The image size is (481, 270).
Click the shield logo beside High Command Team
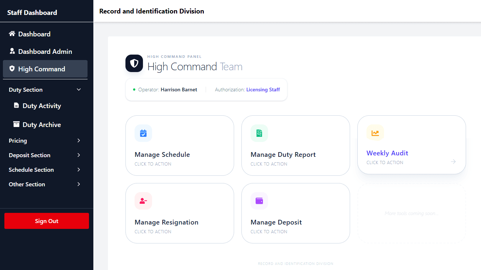134,64
